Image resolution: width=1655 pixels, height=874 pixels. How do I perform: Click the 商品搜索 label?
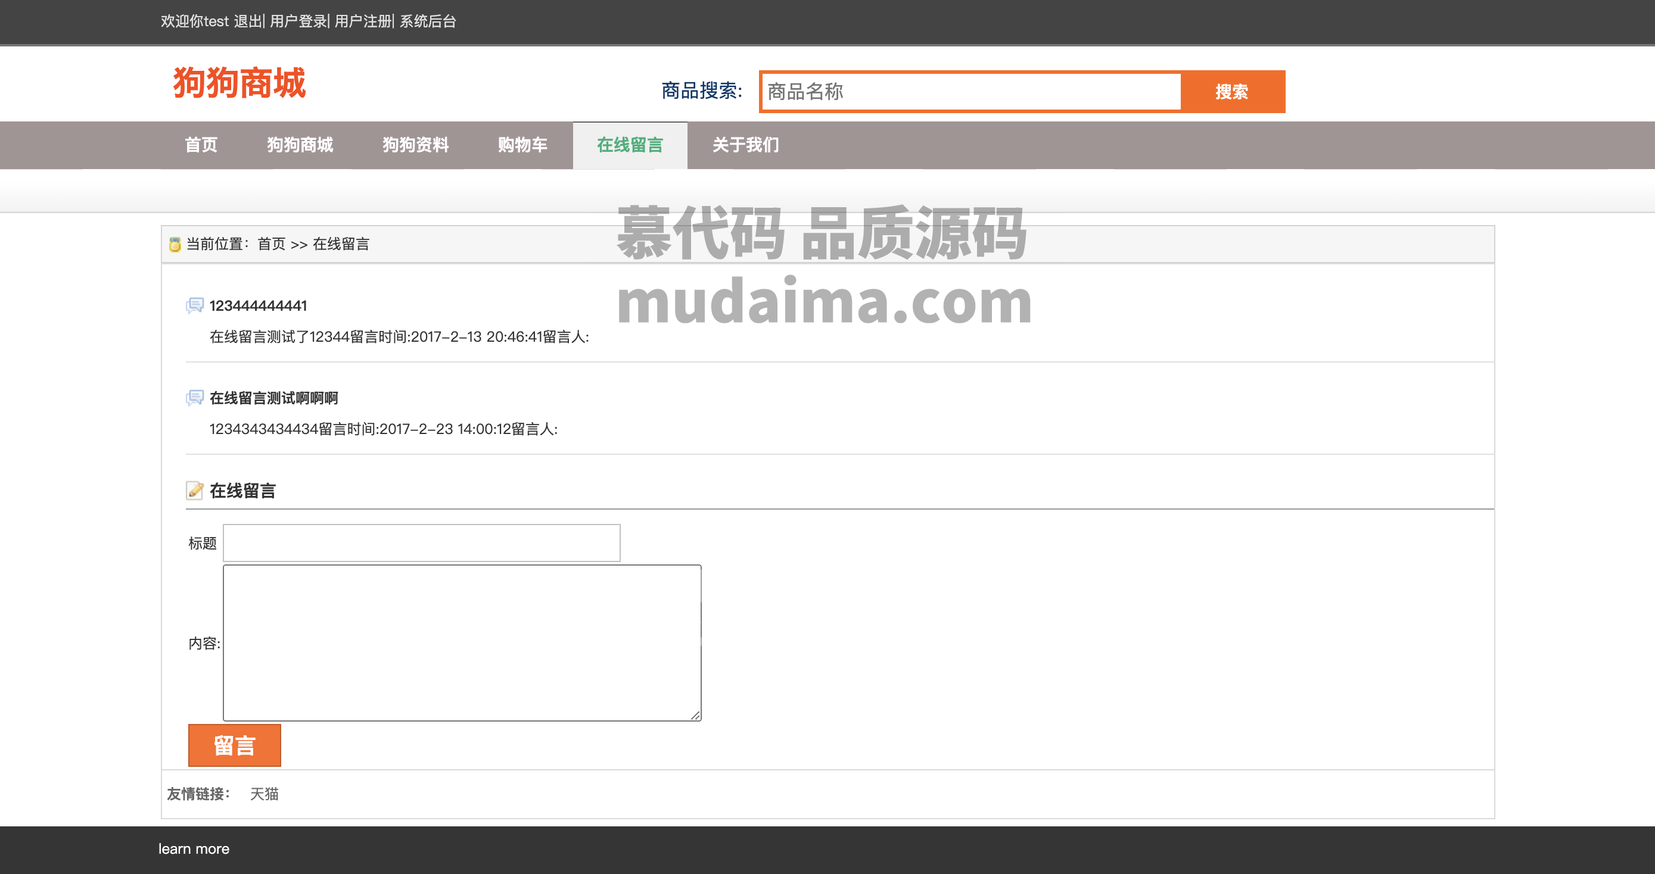pyautogui.click(x=702, y=90)
